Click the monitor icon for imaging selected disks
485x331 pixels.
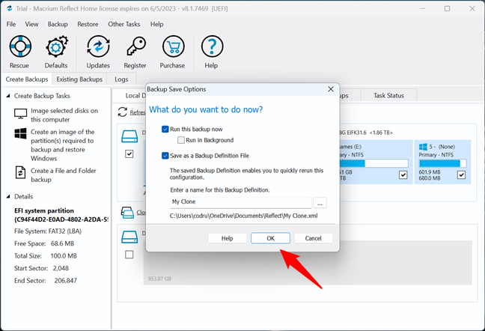[x=21, y=114]
